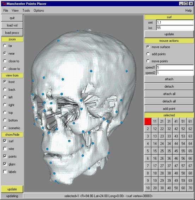The height and width of the screenshot is (200, 195).
Task: Open the File menu
Action: 6,11
